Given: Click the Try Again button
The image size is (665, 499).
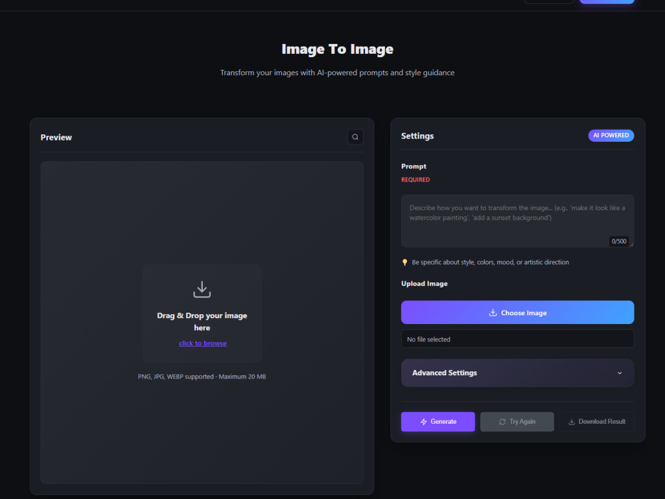Looking at the screenshot, I should click(x=517, y=422).
